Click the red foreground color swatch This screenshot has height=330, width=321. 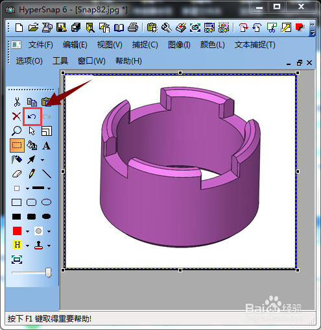click(x=17, y=231)
